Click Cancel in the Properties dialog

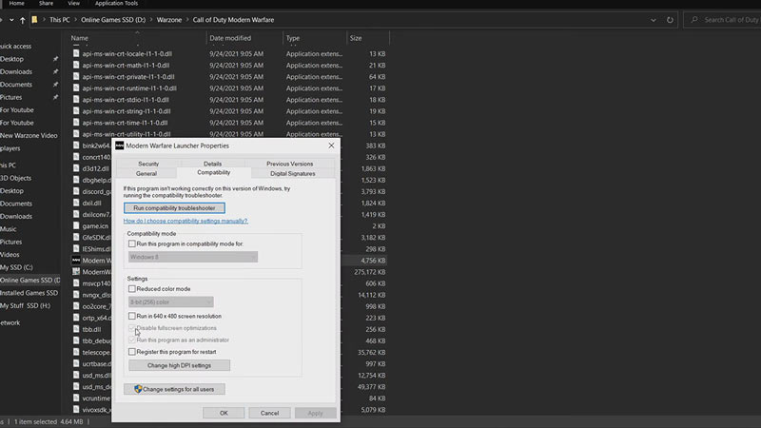point(269,413)
